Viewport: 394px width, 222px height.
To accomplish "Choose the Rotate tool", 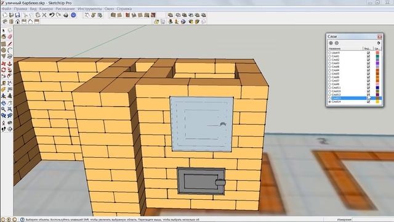I will click(3, 70).
